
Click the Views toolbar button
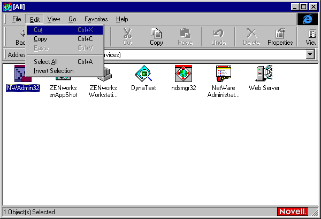click(x=311, y=37)
